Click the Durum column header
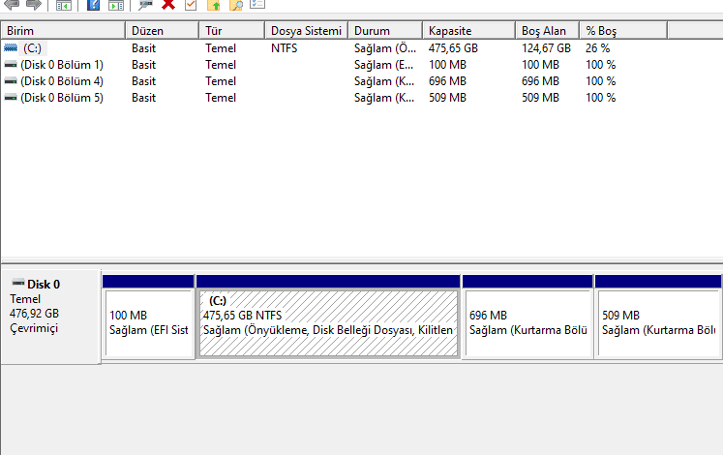Image resolution: width=723 pixels, height=455 pixels. 384,31
